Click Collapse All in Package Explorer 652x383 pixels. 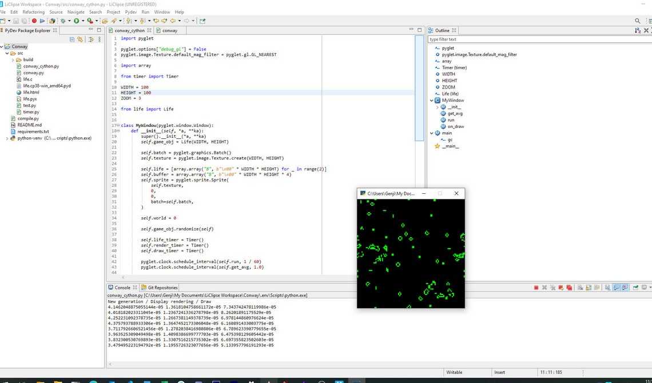tap(72, 39)
